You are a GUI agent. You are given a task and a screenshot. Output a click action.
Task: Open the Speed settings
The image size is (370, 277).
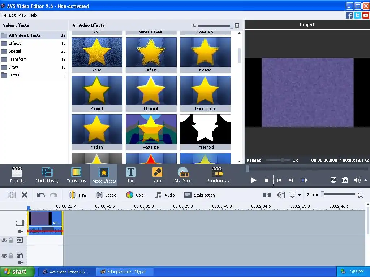pos(106,195)
